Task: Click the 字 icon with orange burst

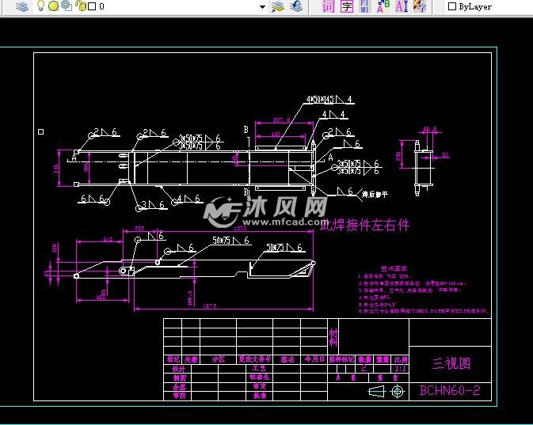Action: (x=420, y=6)
